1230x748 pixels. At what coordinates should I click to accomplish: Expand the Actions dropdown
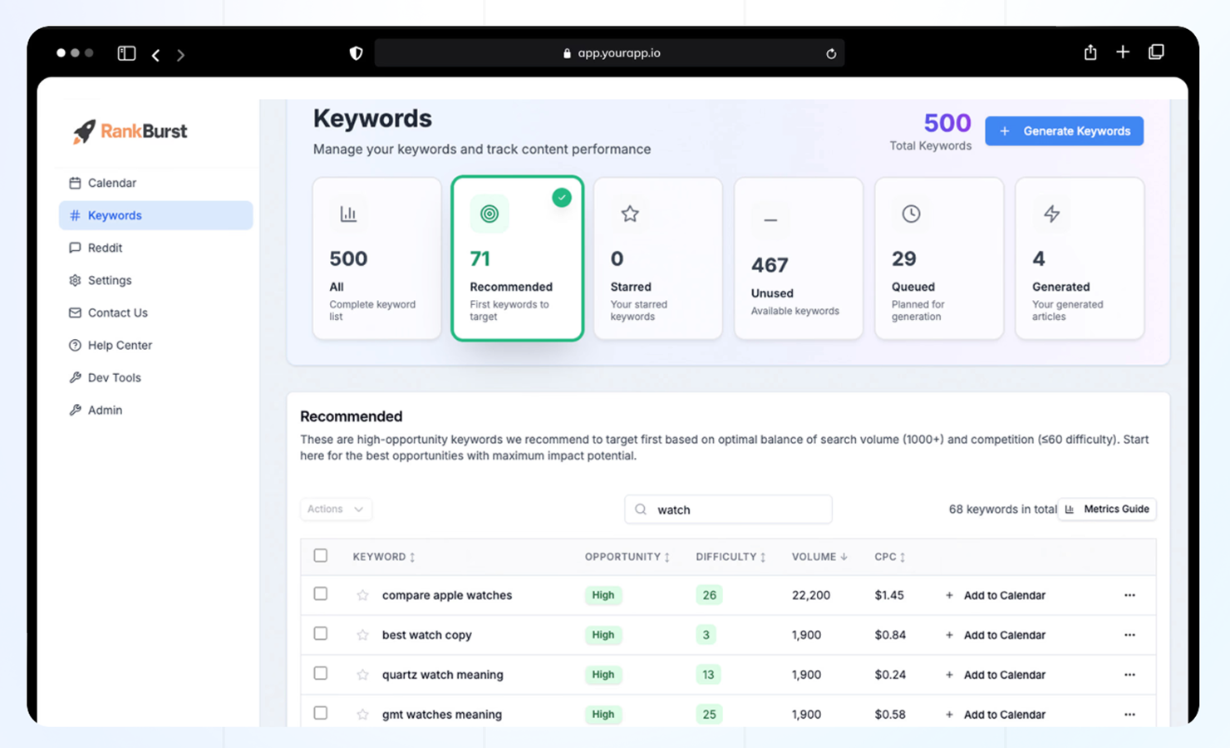point(336,509)
